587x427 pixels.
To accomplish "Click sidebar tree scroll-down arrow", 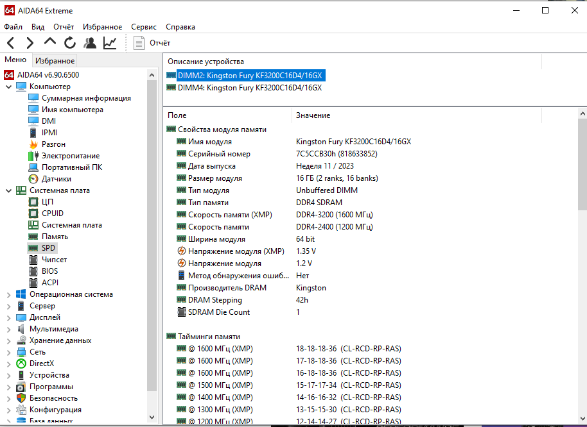I will coord(152,417).
